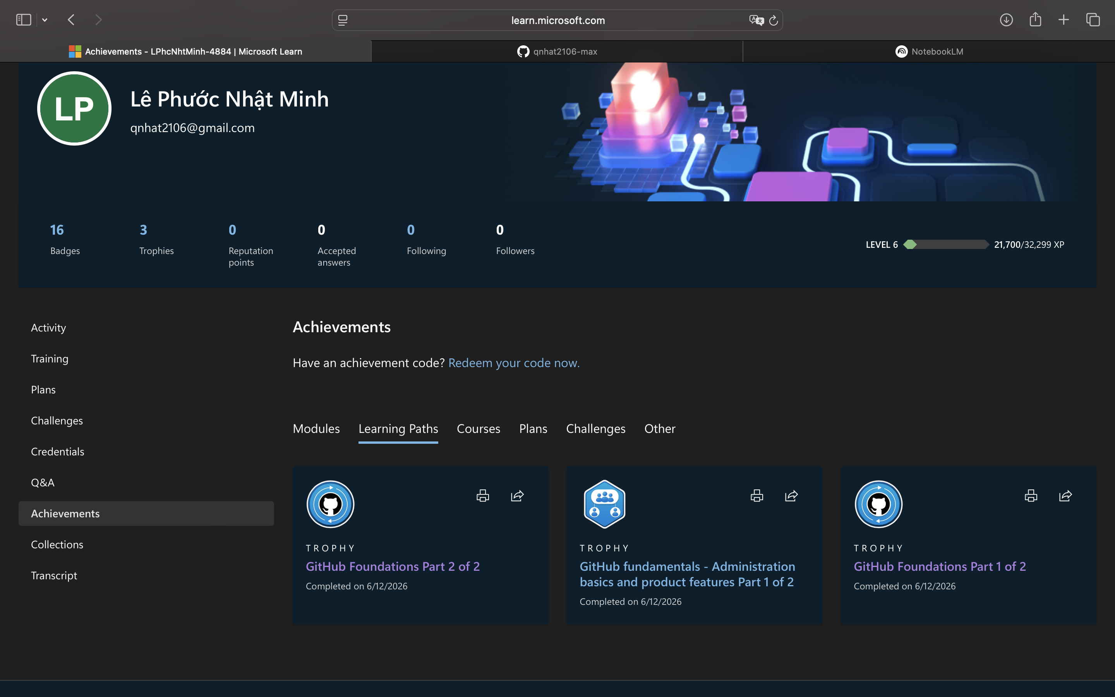
Task: Select the Achievements Microsoft Learn tab
Action: pyautogui.click(x=186, y=52)
